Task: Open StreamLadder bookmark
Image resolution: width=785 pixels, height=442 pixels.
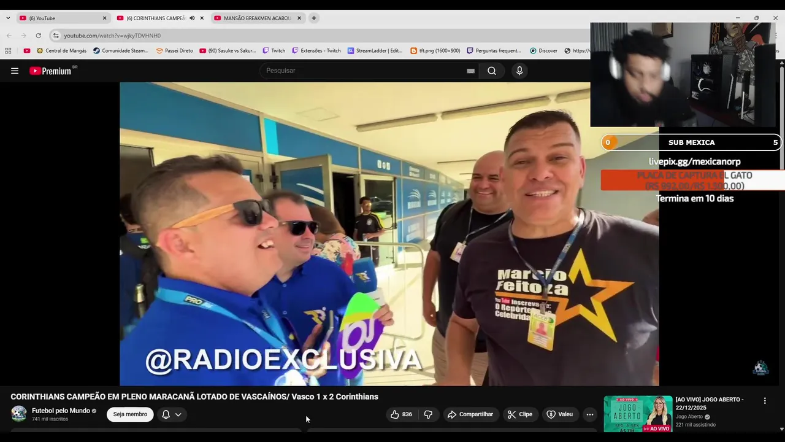Action: click(x=375, y=51)
